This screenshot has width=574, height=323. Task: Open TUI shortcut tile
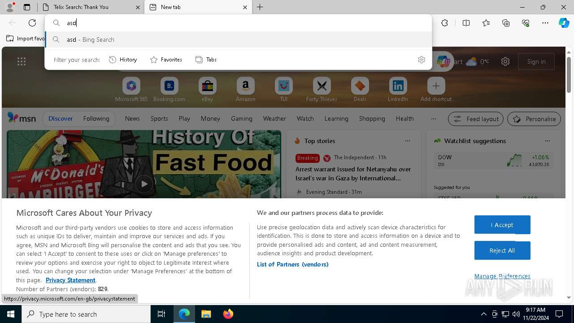pyautogui.click(x=283, y=90)
